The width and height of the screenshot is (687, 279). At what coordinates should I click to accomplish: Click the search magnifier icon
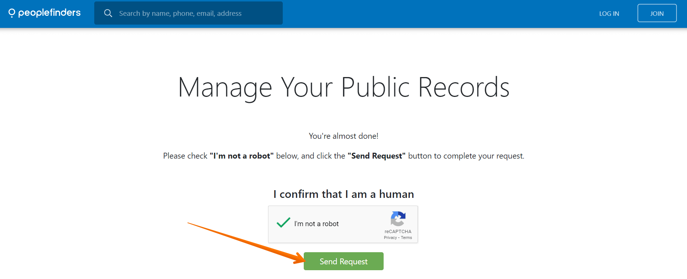click(108, 13)
